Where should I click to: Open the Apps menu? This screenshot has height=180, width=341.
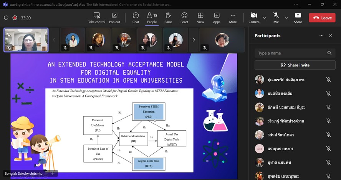tap(217, 18)
